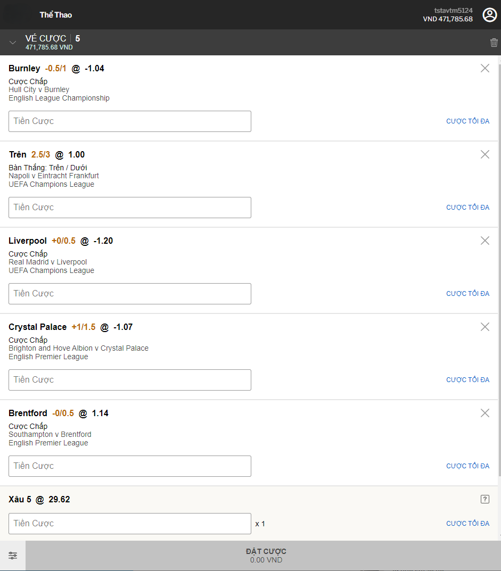Click the VND 471,785.68 account balance
This screenshot has width=501, height=571.
447,19
